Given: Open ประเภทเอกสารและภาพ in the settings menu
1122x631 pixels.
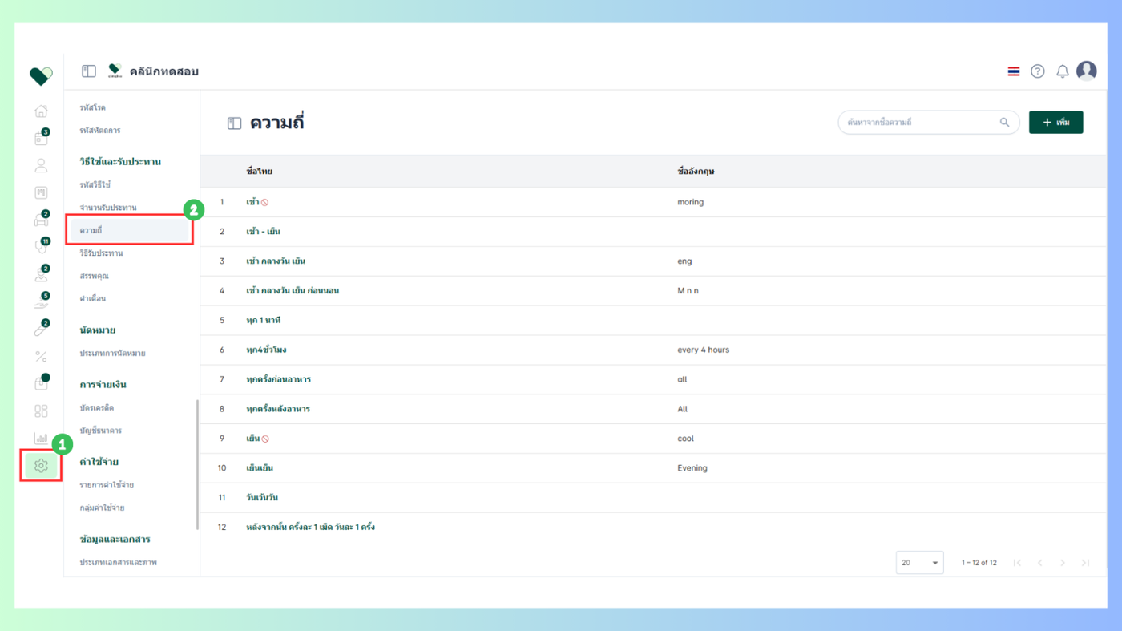Looking at the screenshot, I should point(119,563).
